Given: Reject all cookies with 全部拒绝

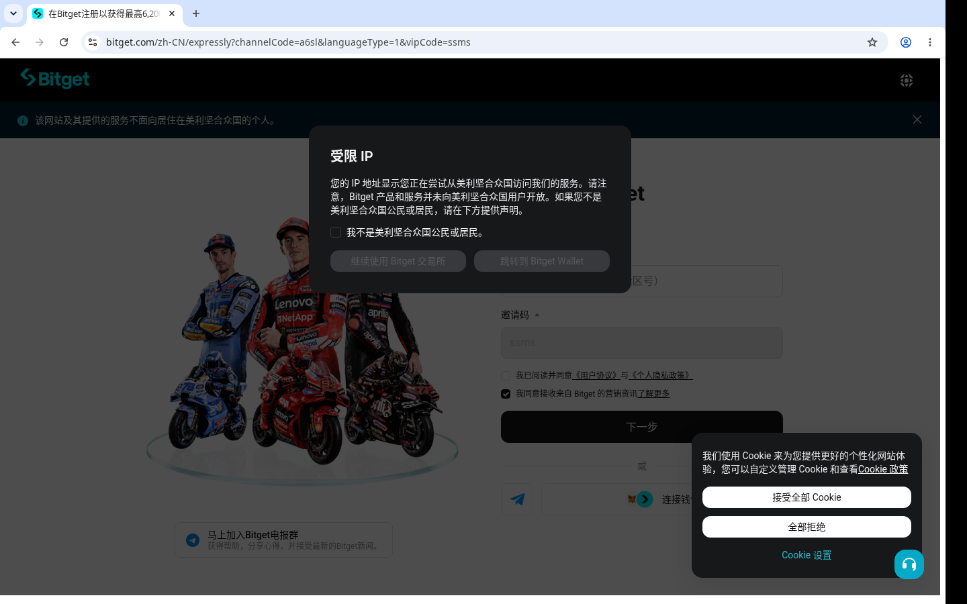Looking at the screenshot, I should (x=807, y=527).
